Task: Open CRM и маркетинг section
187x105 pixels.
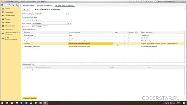Action: coord(10,15)
